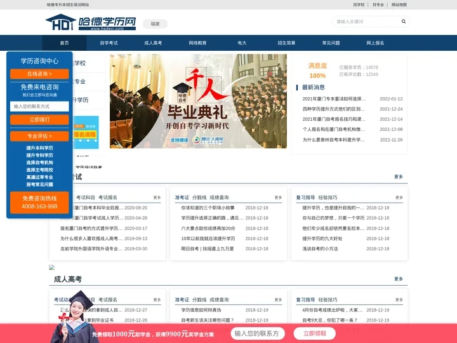
Task: Click the 在线咨询 orange button
Action: (39, 74)
